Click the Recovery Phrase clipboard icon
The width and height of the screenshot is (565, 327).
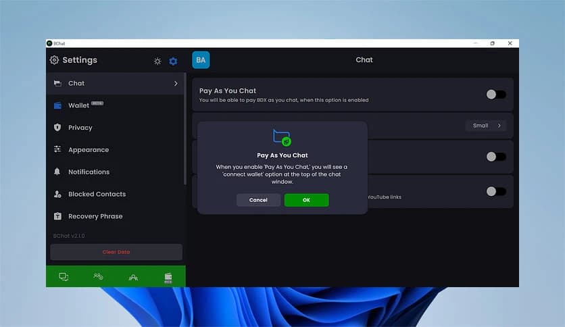(x=57, y=216)
